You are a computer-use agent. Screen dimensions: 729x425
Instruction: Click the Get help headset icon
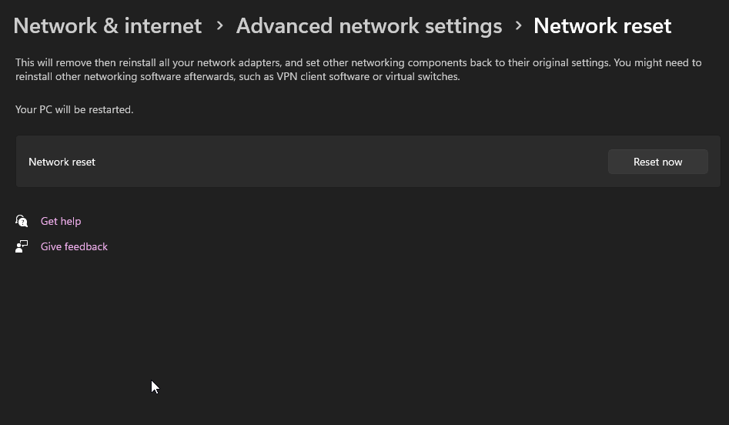(x=22, y=221)
